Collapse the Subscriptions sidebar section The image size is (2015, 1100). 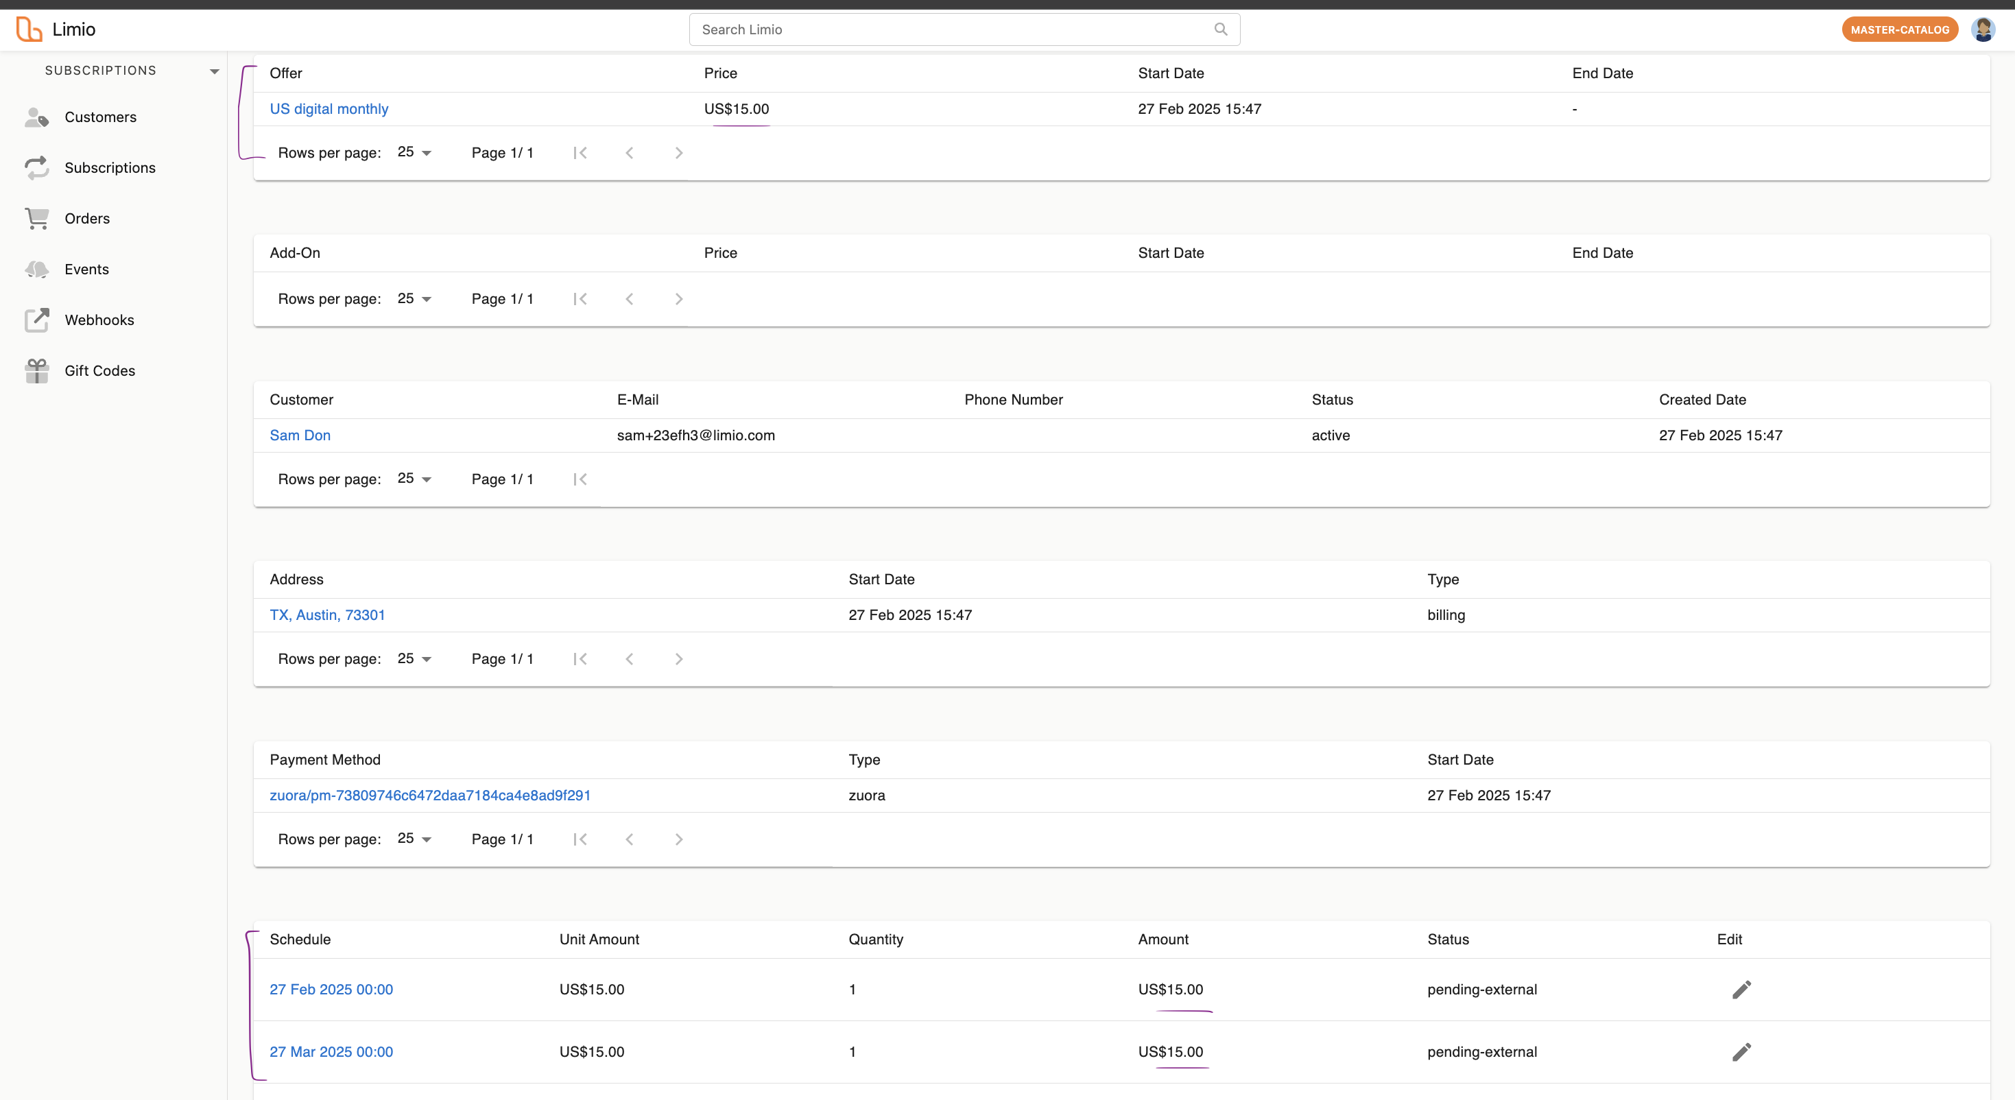215,71
